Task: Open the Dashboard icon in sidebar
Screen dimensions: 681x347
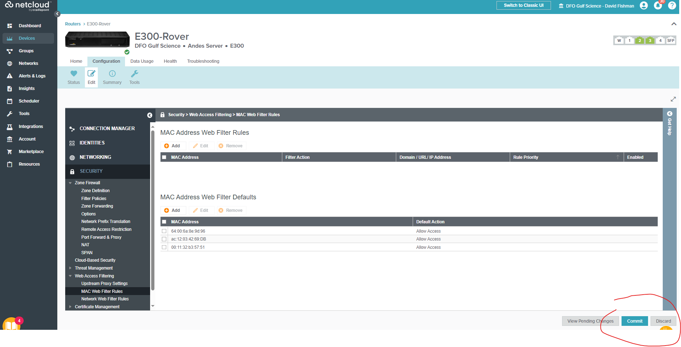Action: click(x=10, y=26)
